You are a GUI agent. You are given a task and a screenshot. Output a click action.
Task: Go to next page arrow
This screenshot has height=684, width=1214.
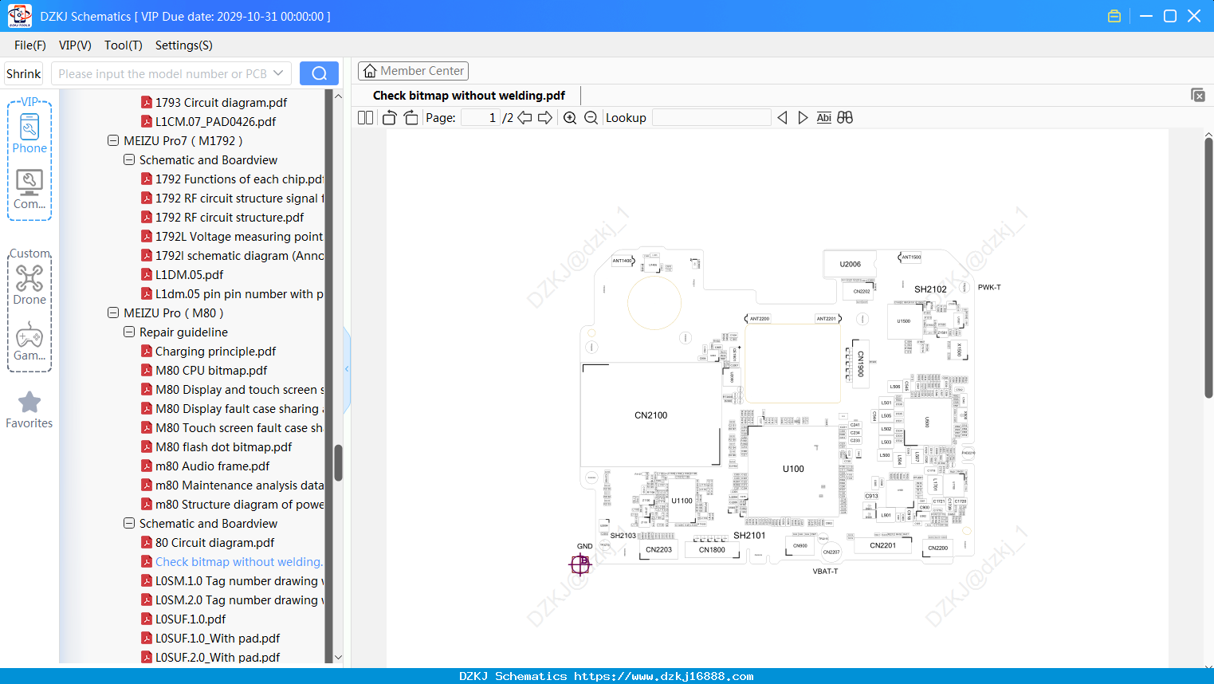tap(545, 118)
